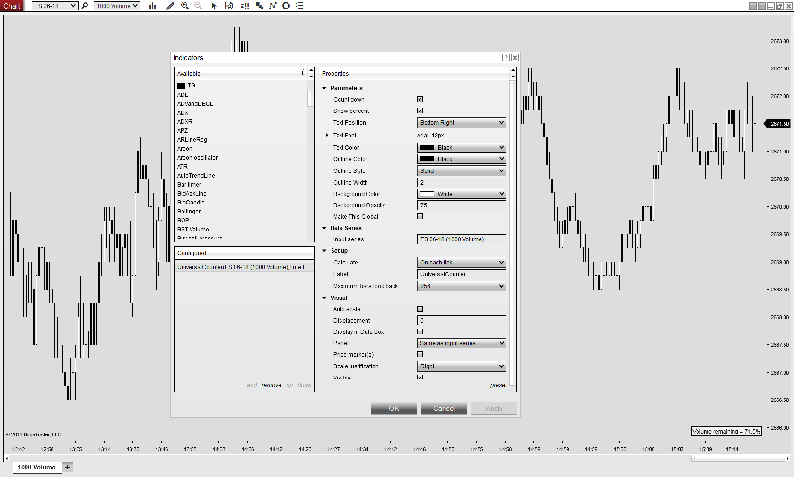Viewport: 794px width, 477px height.
Task: Enable the Auto scale checkbox
Action: (x=420, y=309)
